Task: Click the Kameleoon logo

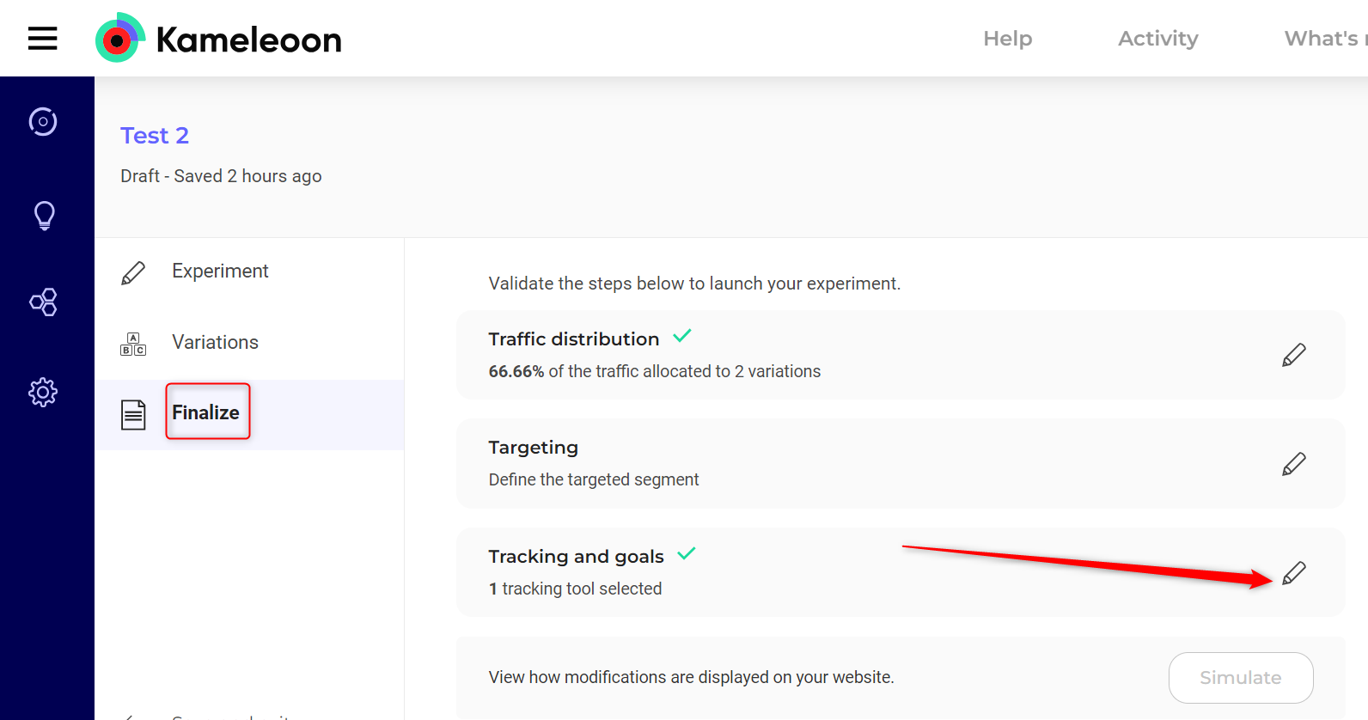Action: tap(218, 39)
